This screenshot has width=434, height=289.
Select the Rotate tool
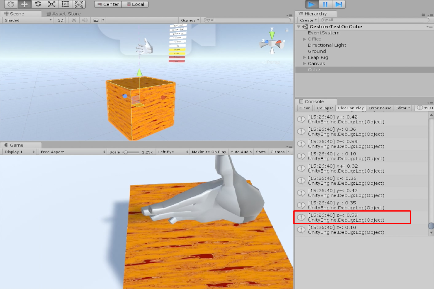tap(38, 4)
